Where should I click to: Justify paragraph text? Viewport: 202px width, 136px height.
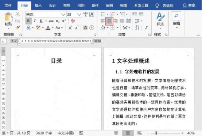click(122, 21)
